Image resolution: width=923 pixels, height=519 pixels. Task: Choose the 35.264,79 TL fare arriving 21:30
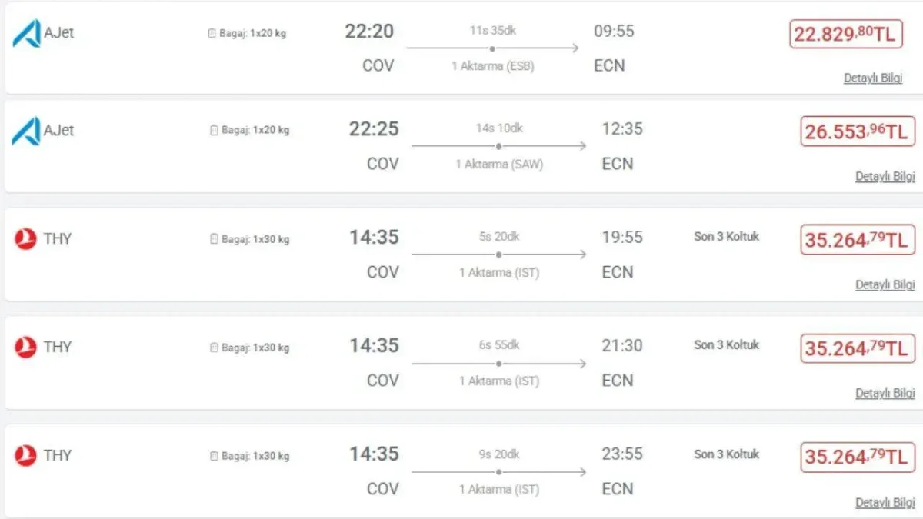coord(858,348)
